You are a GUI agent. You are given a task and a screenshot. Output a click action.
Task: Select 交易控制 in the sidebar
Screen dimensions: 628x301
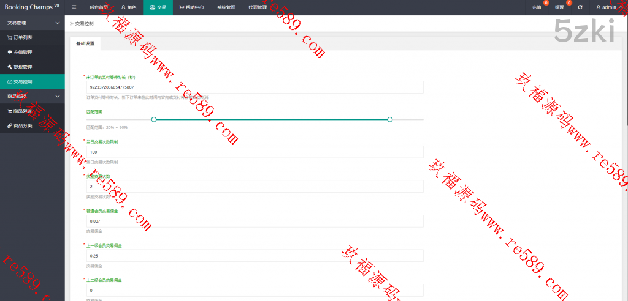tap(32, 81)
